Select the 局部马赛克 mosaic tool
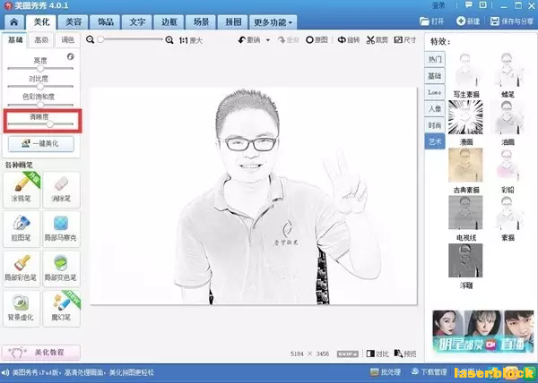 [61, 229]
